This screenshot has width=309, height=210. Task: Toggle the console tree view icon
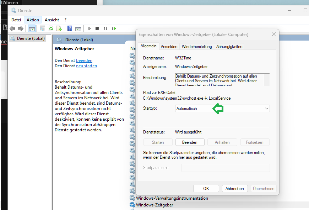click(x=32, y=28)
